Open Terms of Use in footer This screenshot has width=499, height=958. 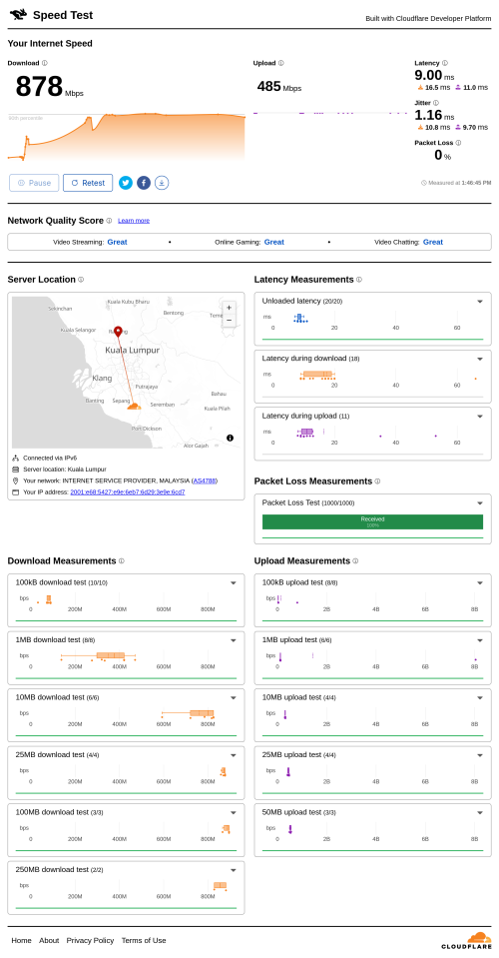[x=144, y=940]
